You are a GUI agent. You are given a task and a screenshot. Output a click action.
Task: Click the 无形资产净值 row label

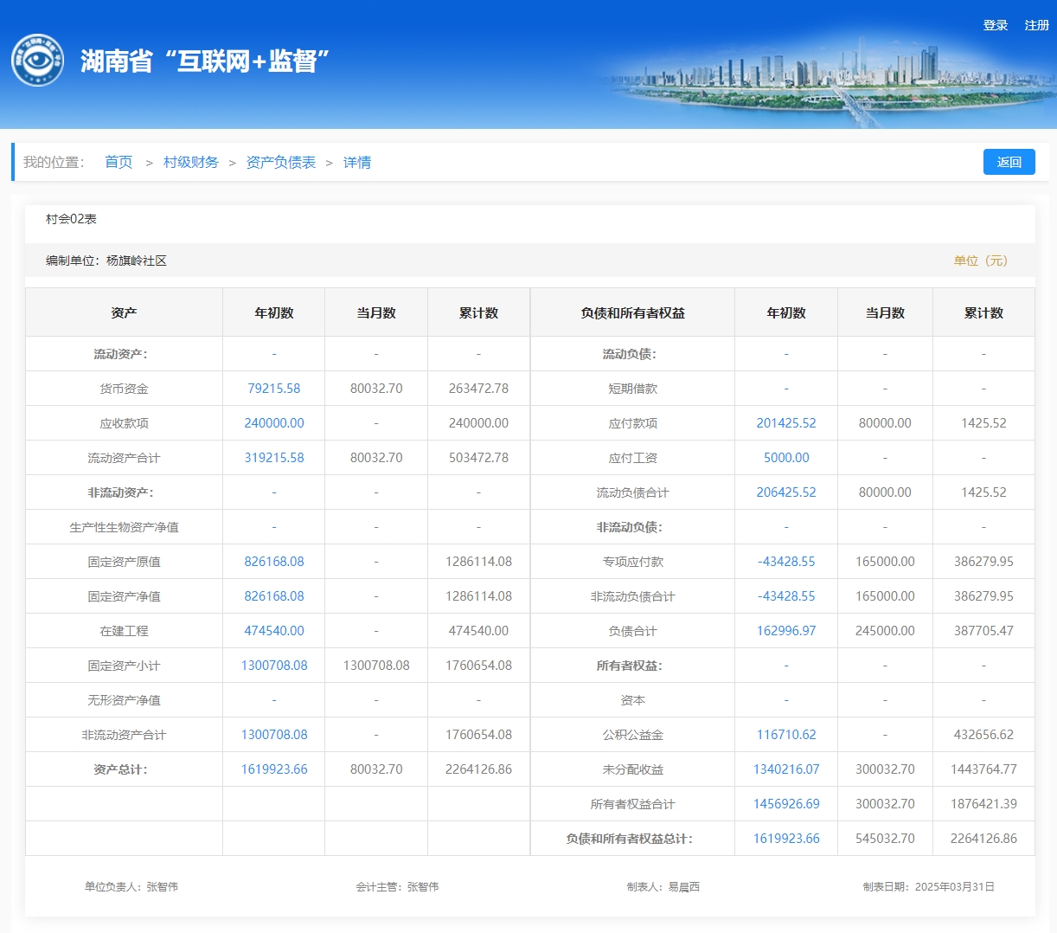[x=124, y=700]
